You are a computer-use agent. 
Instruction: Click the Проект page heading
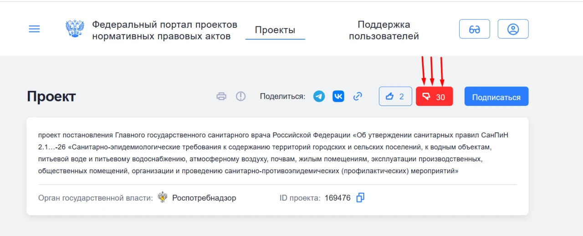coord(51,96)
